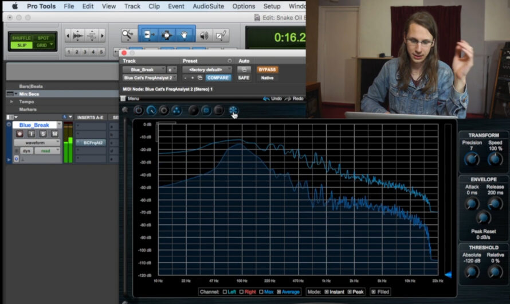Click the dark round record-like plugin icon

[x=193, y=110]
